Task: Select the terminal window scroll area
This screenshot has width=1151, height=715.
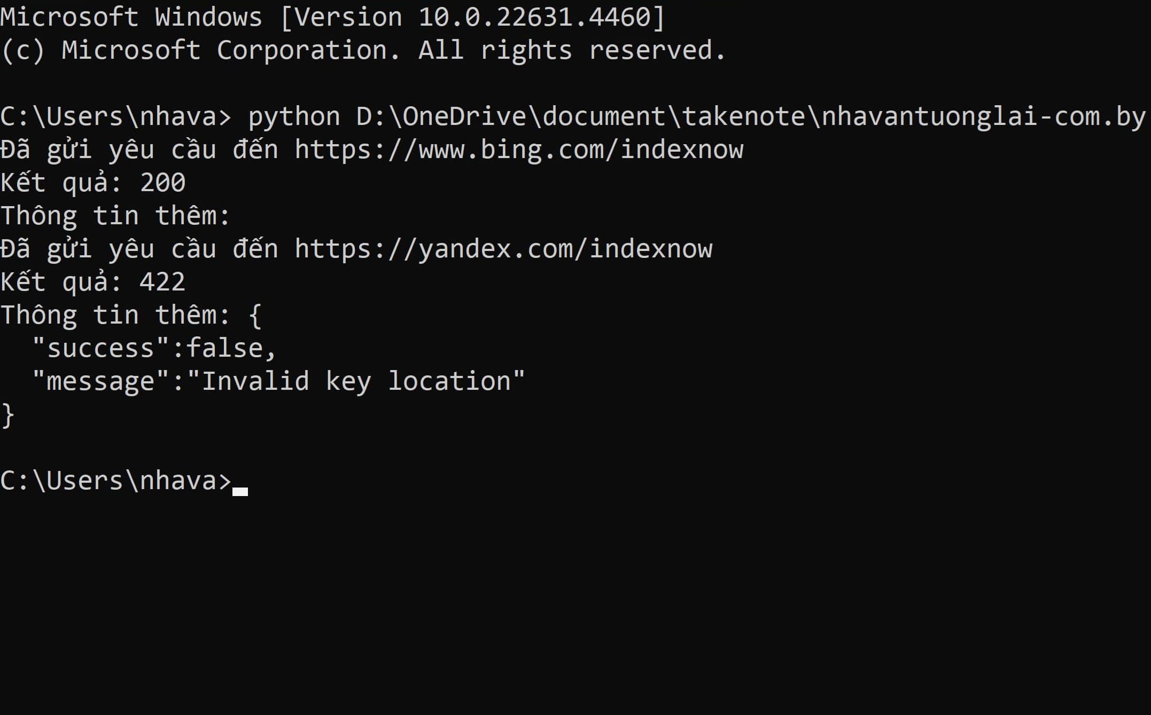Action: 575,358
